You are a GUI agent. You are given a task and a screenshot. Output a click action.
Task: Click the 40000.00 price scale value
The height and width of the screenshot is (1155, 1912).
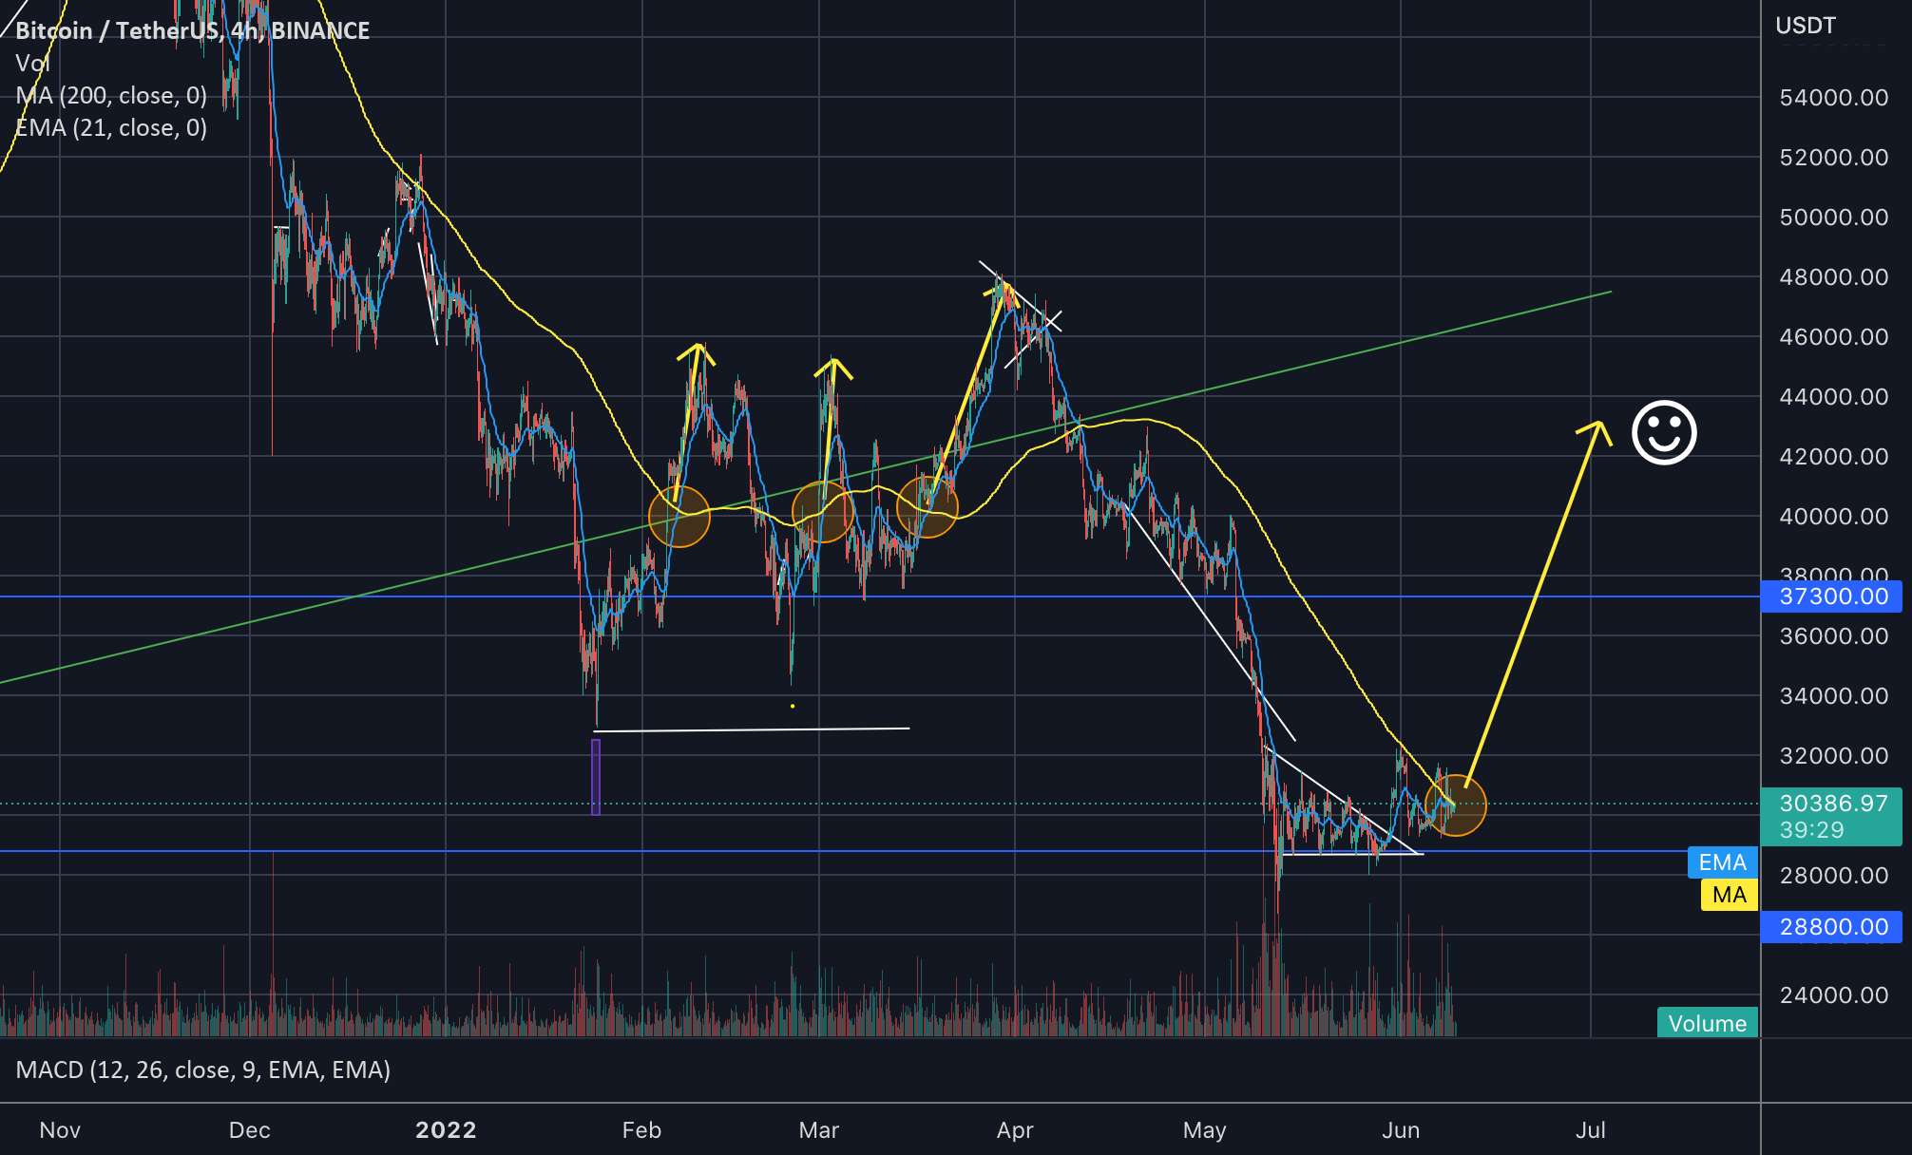coord(1834,517)
